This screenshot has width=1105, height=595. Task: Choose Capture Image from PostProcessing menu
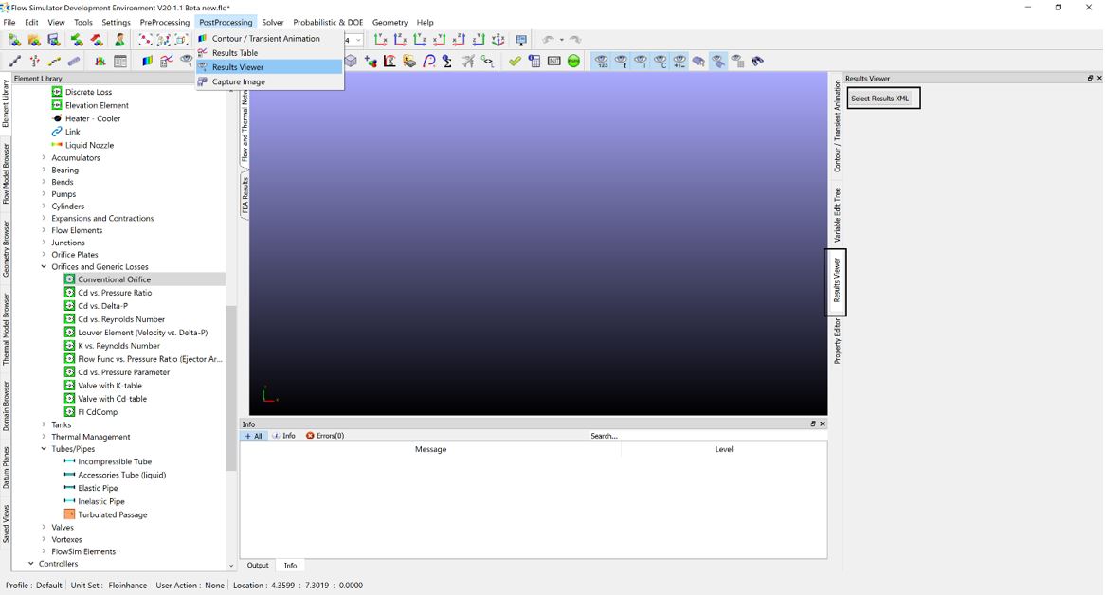point(238,81)
